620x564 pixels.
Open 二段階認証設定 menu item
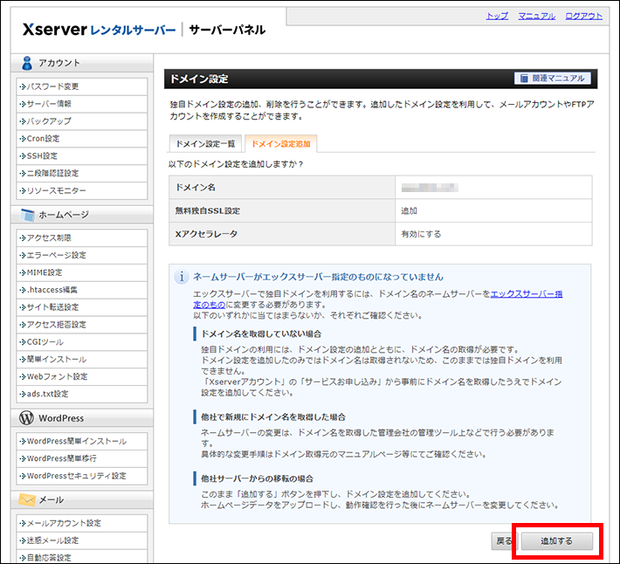(x=82, y=174)
